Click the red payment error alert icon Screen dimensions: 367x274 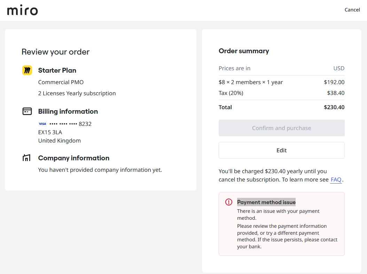click(x=228, y=202)
